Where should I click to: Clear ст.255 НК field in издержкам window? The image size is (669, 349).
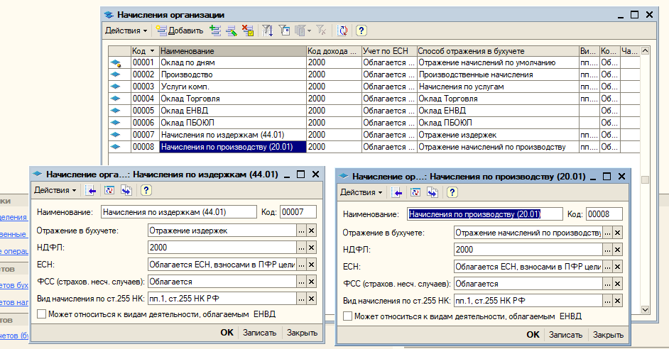(312, 299)
